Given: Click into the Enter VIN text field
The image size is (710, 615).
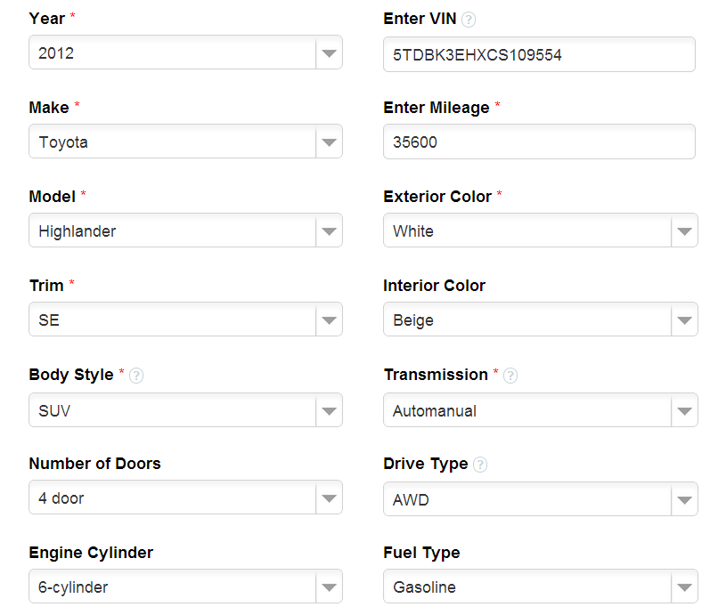Looking at the screenshot, I should click(539, 55).
